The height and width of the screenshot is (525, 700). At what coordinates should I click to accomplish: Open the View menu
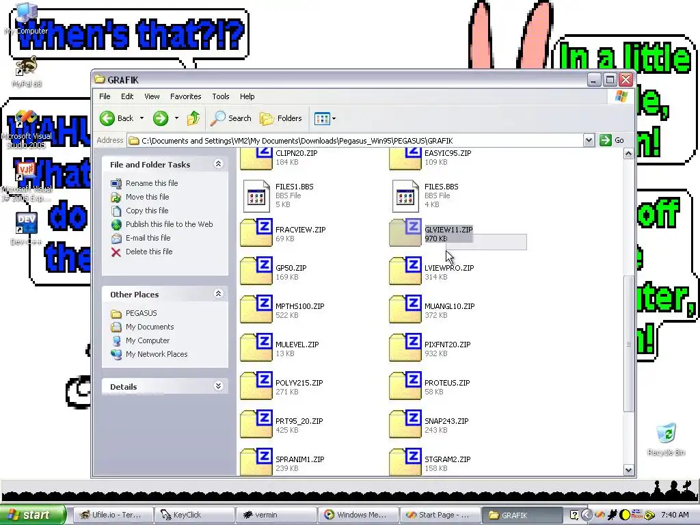pos(152,96)
